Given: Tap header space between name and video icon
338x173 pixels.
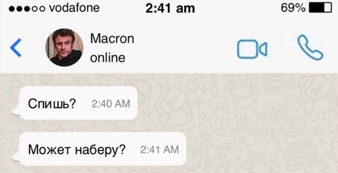Looking at the screenshot, I should (186, 48).
